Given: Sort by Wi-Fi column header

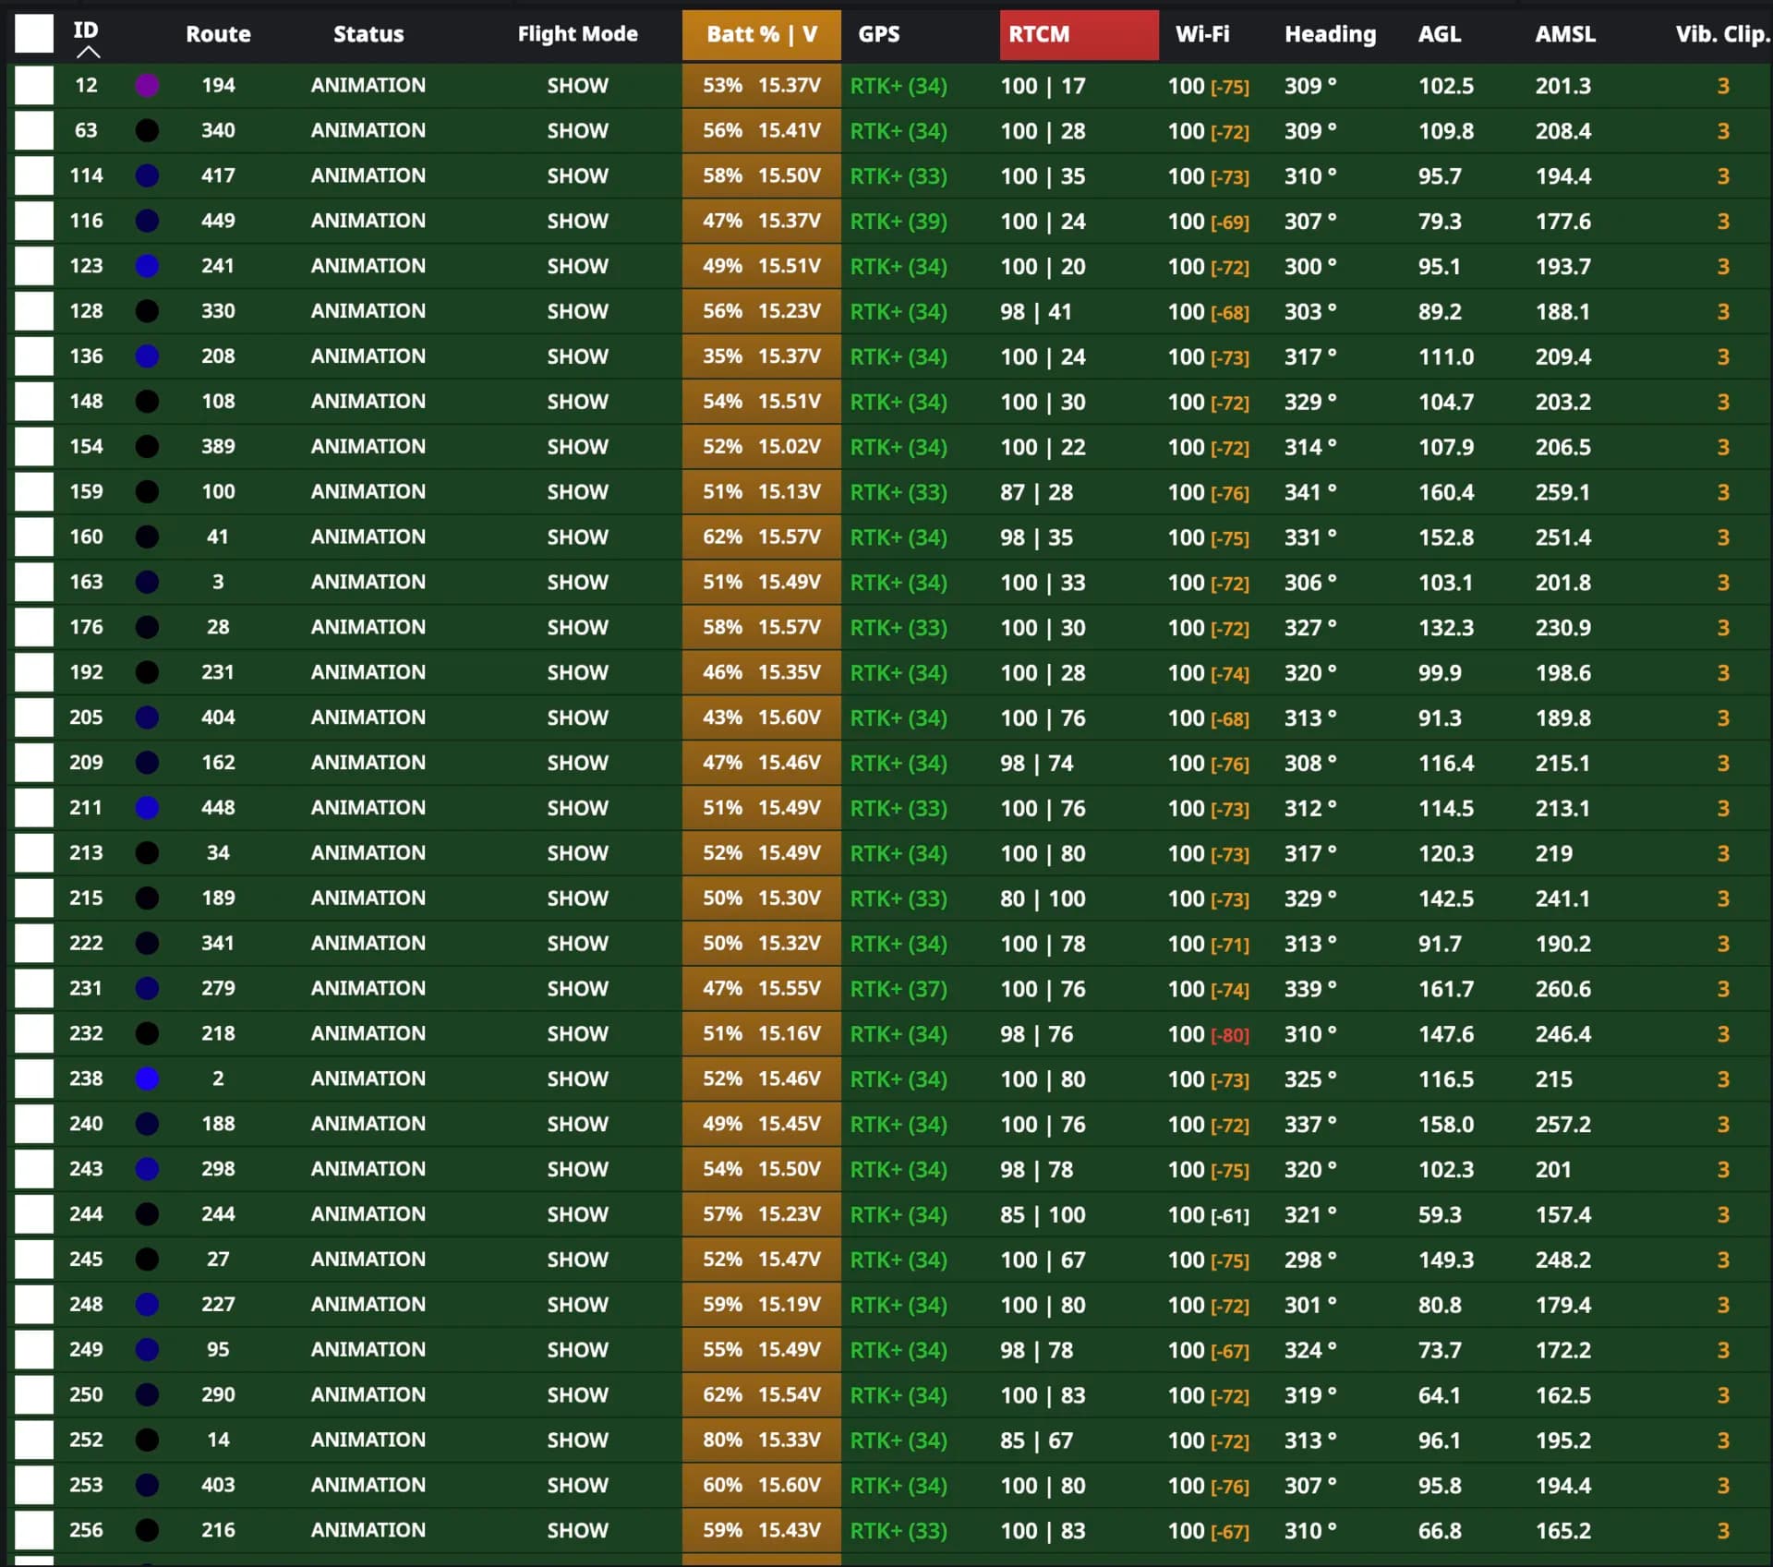Looking at the screenshot, I should coord(1202,34).
